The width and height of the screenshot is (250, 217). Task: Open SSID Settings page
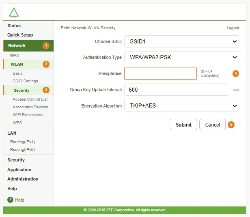click(25, 81)
